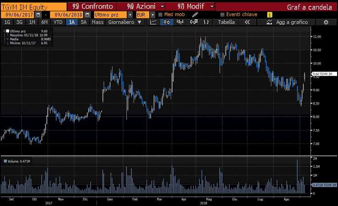Click the EUR currency field
The width and height of the screenshot is (338, 206).
[x=142, y=15]
